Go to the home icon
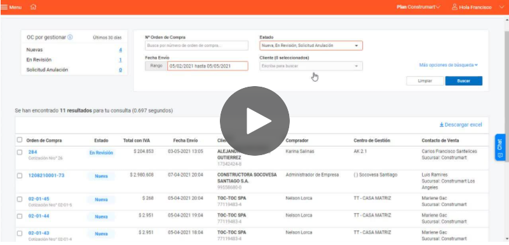The width and height of the screenshot is (509, 245). 33,7
